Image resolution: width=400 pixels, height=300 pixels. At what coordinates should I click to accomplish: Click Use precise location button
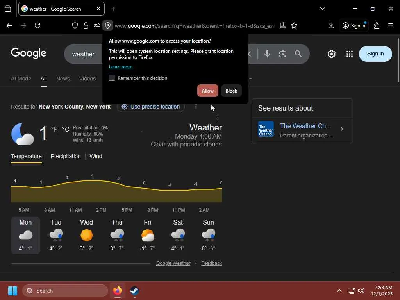tap(151, 107)
